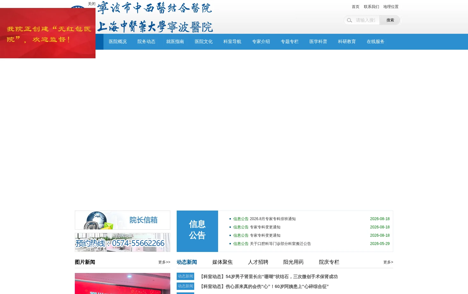Switch to the 动态新闻 tab

187,262
